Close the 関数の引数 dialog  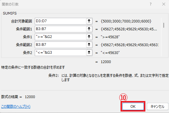click(164, 4)
